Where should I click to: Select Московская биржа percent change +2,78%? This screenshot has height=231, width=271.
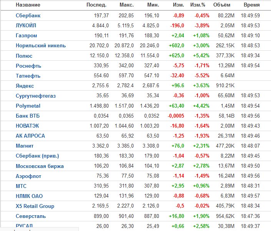201,166
